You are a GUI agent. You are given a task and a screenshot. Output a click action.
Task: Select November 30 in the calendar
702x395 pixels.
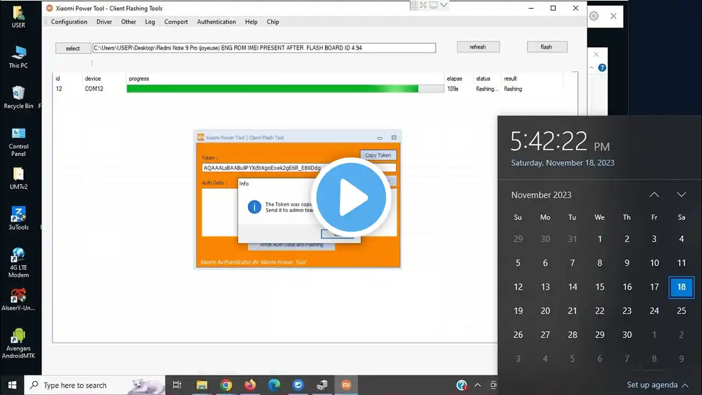(627, 335)
